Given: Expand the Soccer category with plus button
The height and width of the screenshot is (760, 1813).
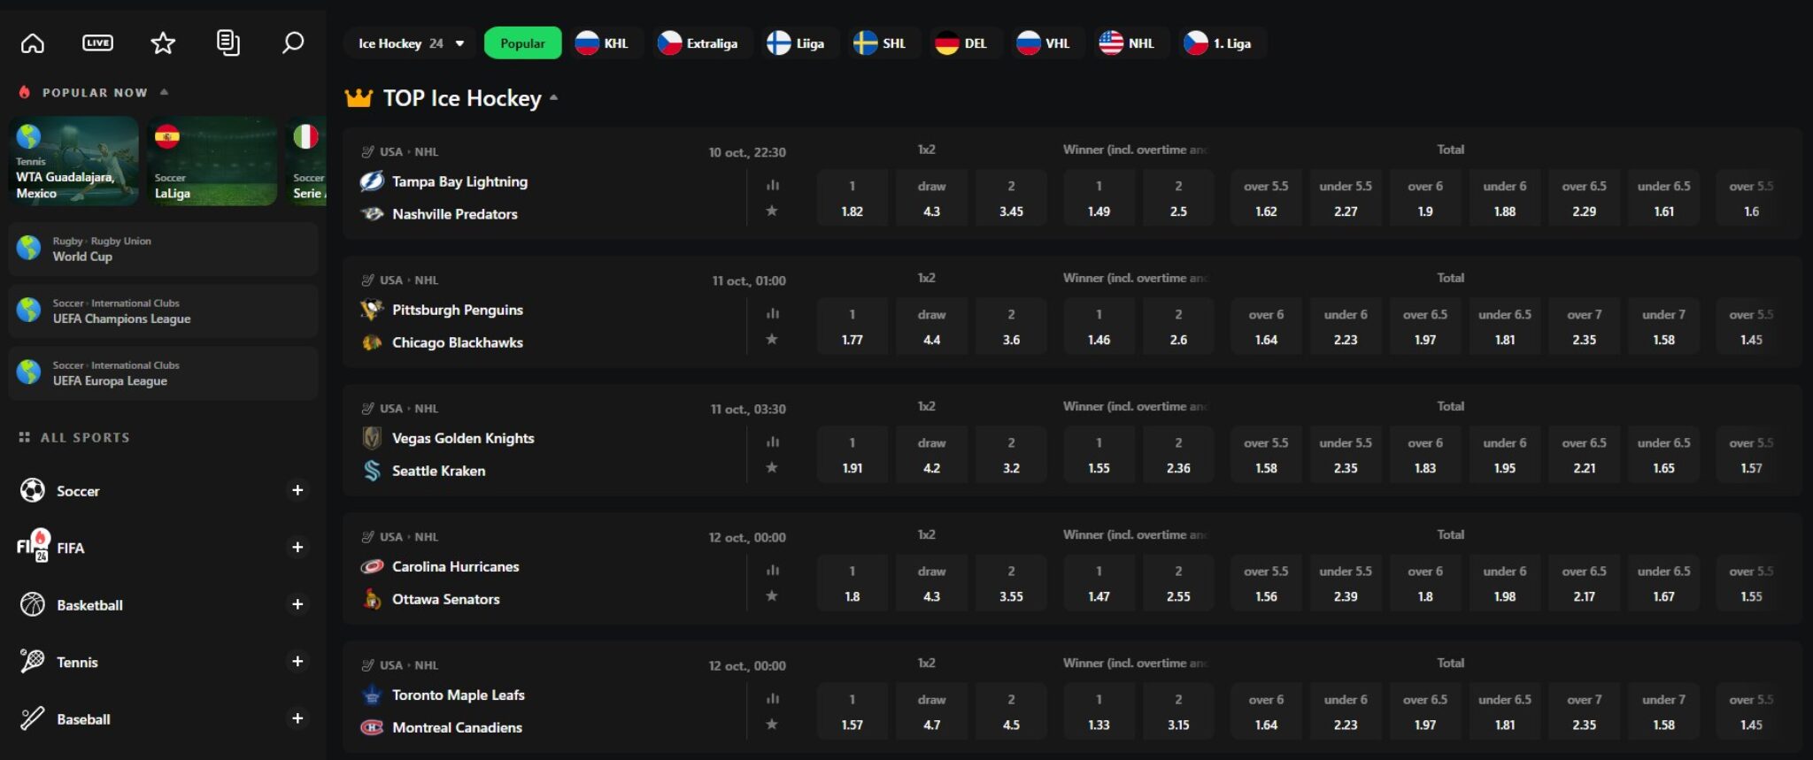Looking at the screenshot, I should click(x=297, y=490).
